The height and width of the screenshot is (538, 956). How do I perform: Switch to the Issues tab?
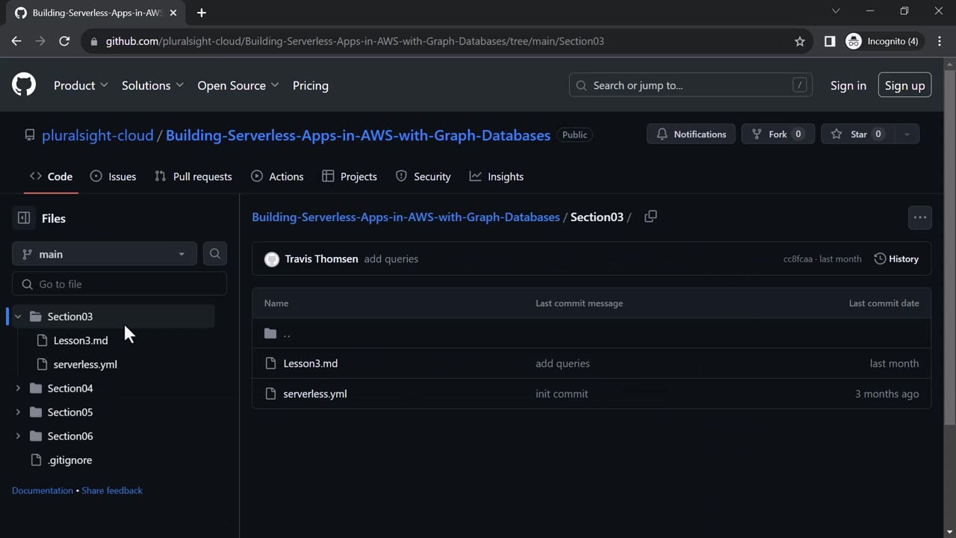[113, 176]
